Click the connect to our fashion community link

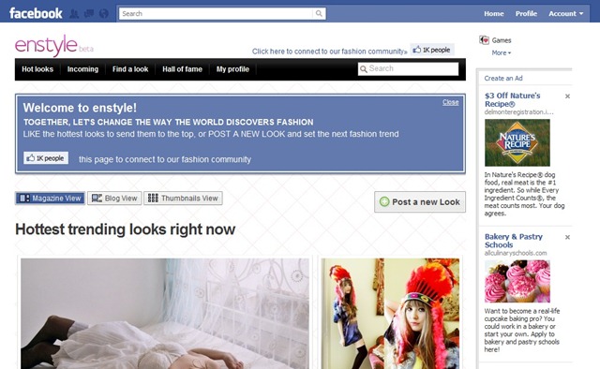(x=329, y=52)
